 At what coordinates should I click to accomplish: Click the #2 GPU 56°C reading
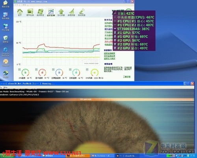pos(128,40)
